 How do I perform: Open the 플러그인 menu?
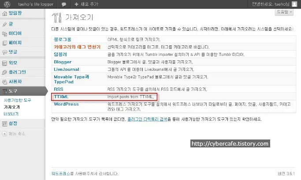pyautogui.click(x=17, y=72)
